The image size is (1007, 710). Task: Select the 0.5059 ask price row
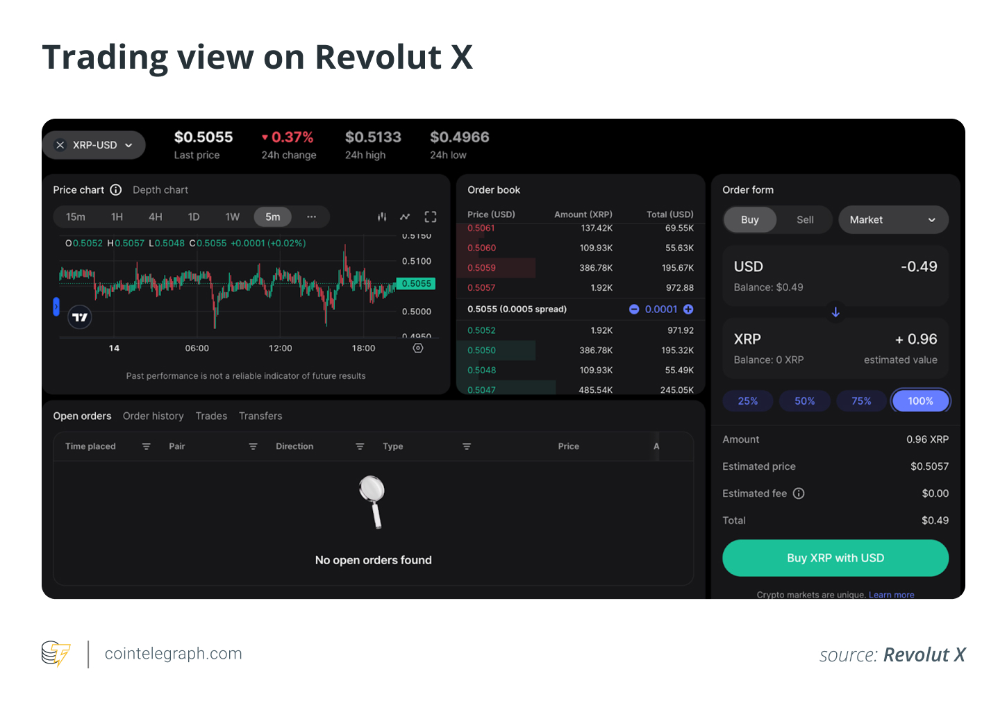pos(581,268)
